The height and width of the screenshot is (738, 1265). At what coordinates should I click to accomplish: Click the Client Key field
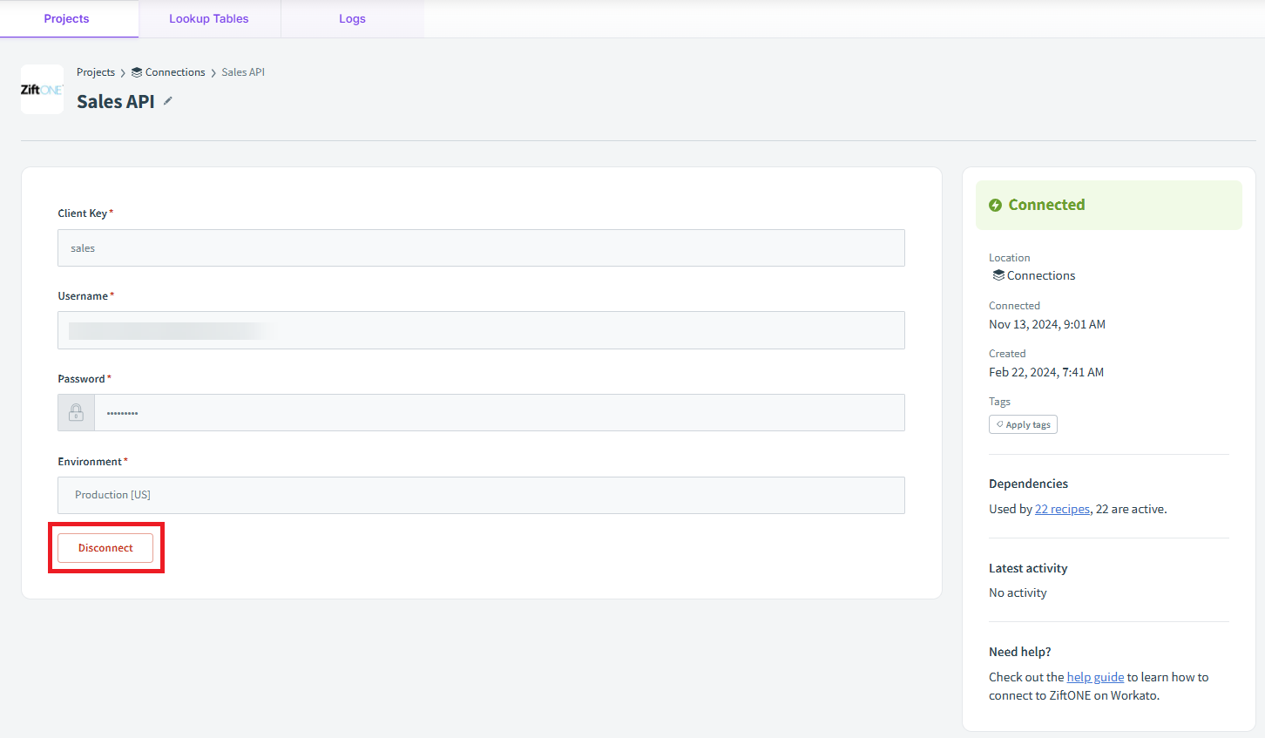(481, 247)
